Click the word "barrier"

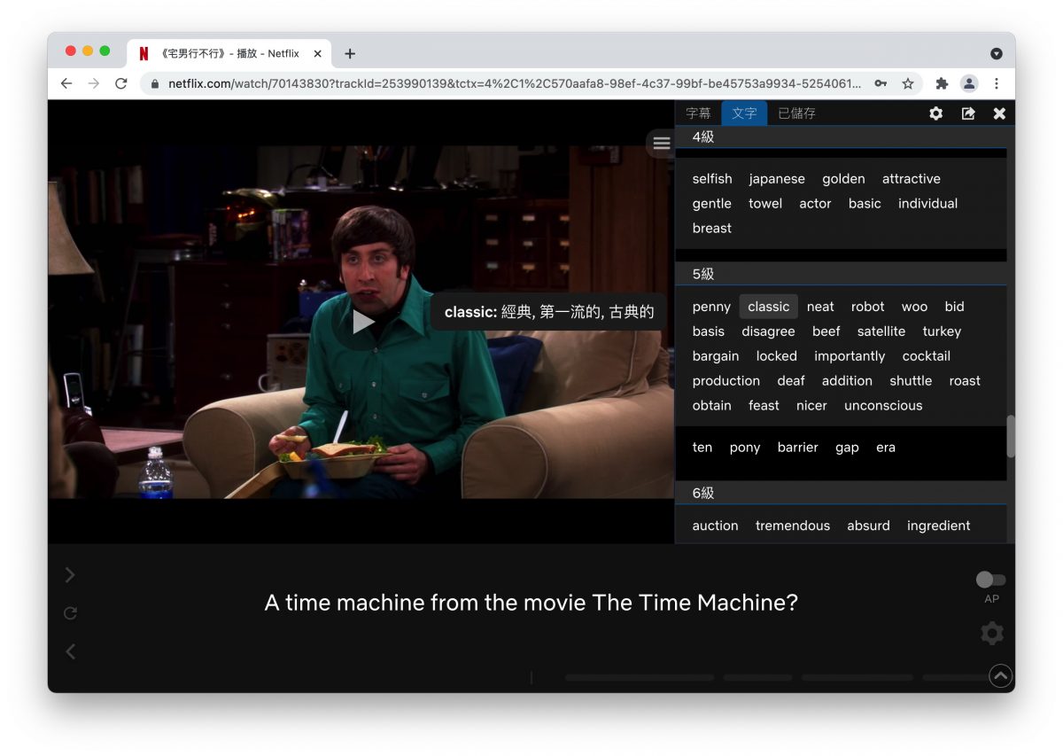[798, 448]
